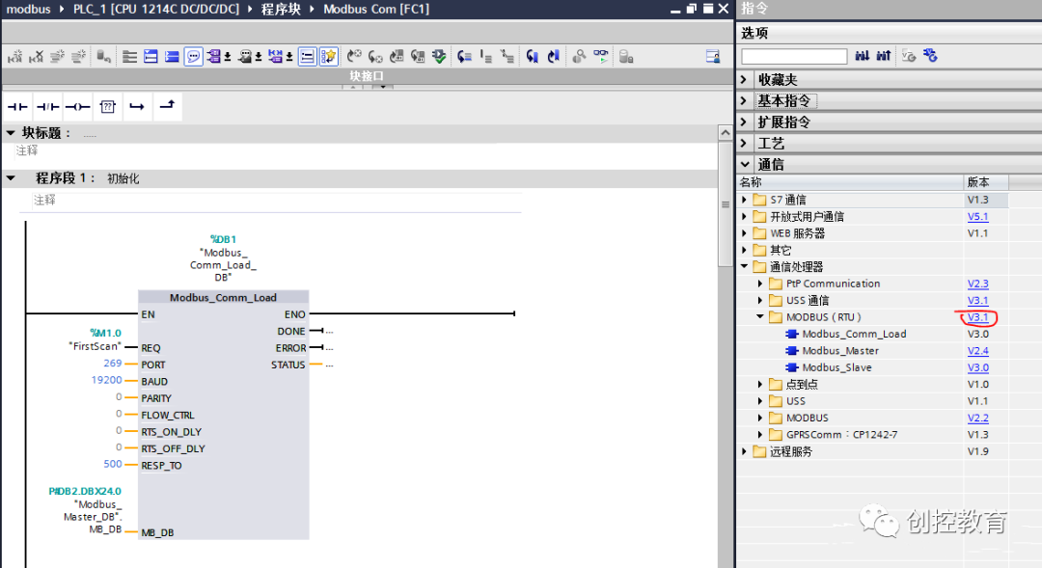The height and width of the screenshot is (568, 1042).
Task: Click the block properties icon at toolbar right
Action: click(x=713, y=57)
